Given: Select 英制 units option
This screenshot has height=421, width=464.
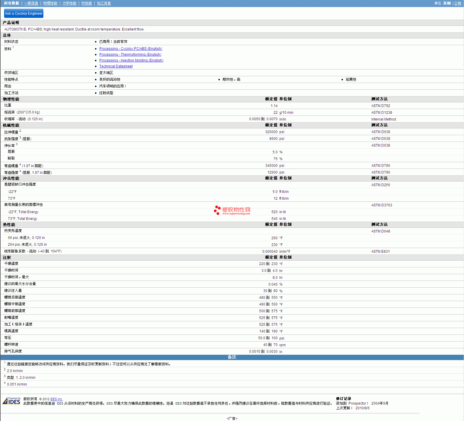Looking at the screenshot, I should pos(447,3).
